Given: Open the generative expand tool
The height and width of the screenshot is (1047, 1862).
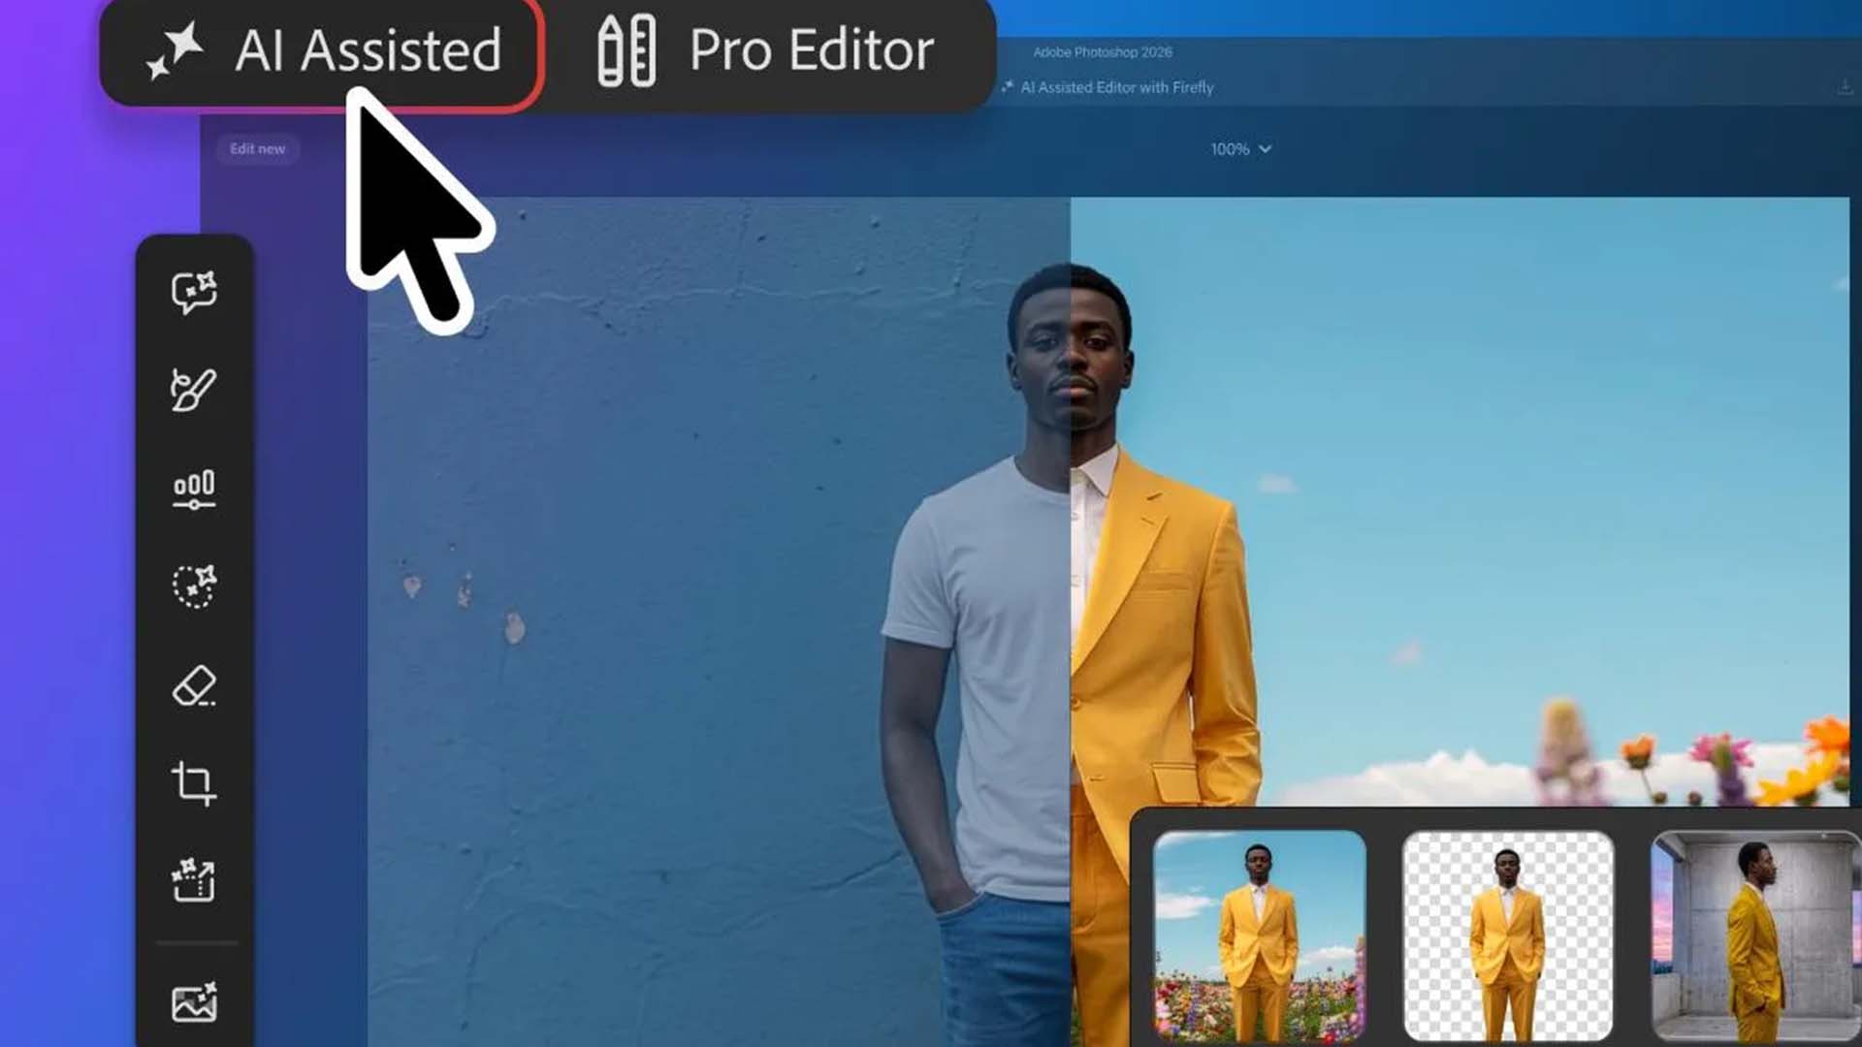Looking at the screenshot, I should click(x=194, y=880).
